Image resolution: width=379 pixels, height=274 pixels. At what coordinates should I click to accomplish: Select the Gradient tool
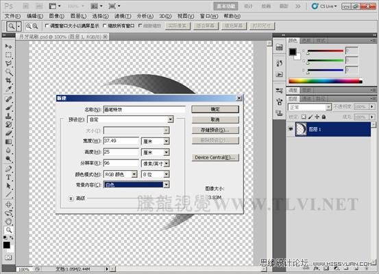[8, 141]
